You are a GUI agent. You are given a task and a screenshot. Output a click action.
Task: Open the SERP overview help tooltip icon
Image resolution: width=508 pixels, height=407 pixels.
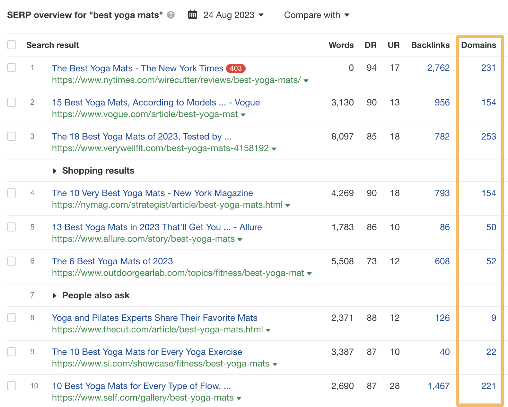click(171, 15)
